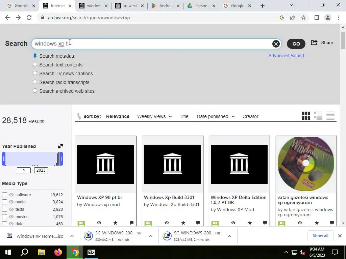Reload the archive.org page
346x259 pixels.
[x=29, y=18]
